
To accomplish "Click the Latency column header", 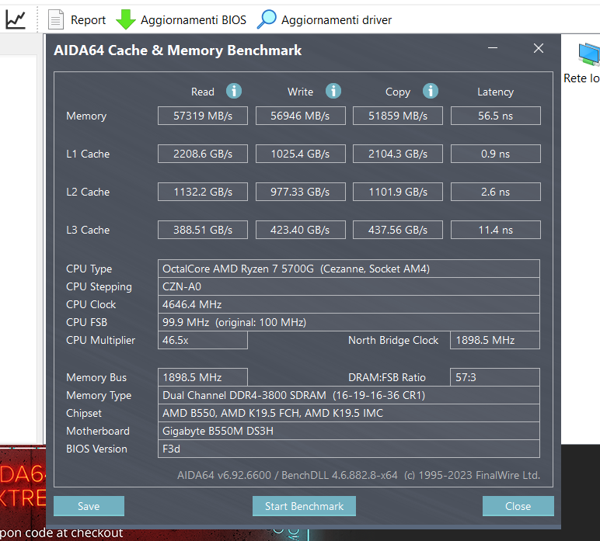I will click(x=496, y=92).
